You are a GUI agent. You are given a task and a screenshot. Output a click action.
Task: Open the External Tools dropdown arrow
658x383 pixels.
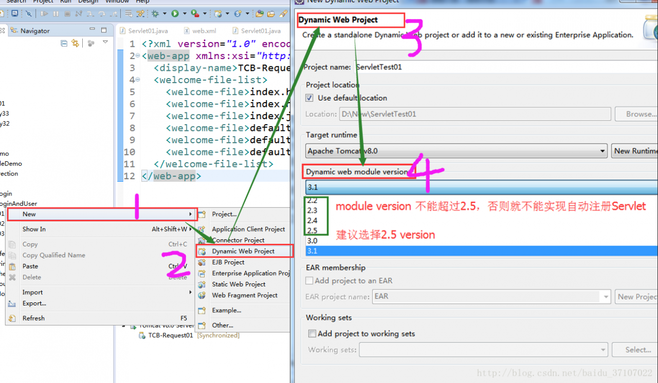(204, 14)
